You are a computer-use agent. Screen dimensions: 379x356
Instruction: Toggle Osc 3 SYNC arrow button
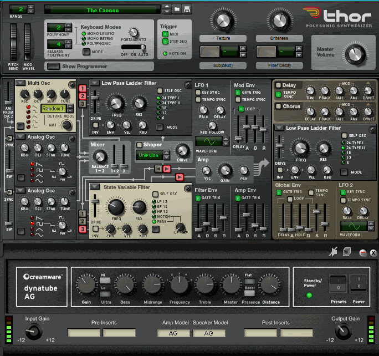tap(9, 192)
